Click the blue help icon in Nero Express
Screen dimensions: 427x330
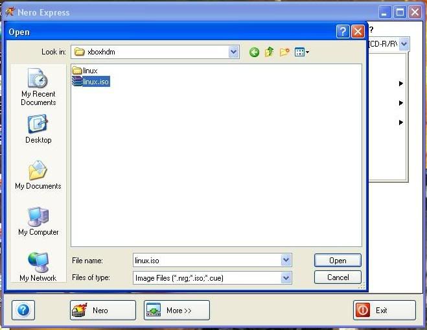[x=23, y=310]
